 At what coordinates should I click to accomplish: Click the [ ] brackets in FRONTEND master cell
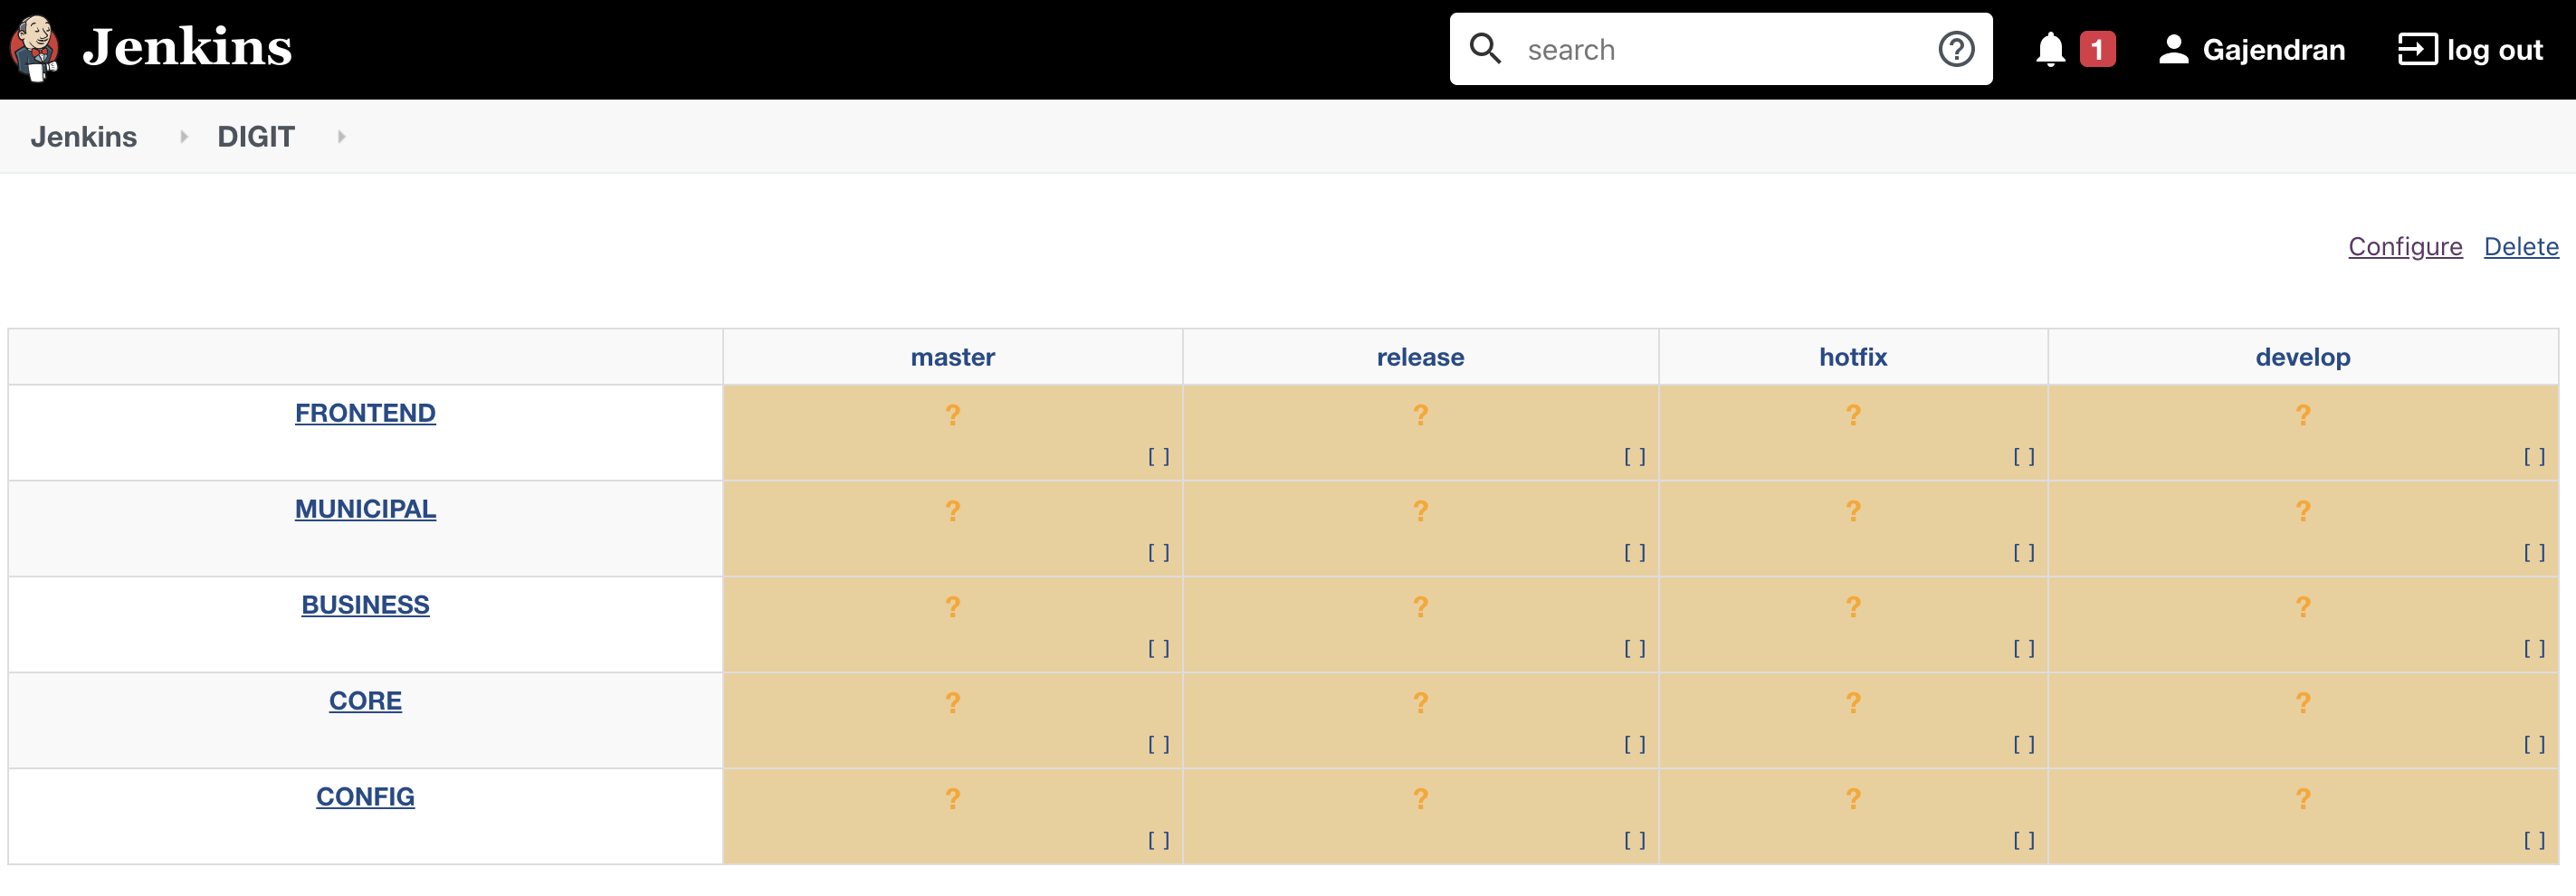point(1159,457)
